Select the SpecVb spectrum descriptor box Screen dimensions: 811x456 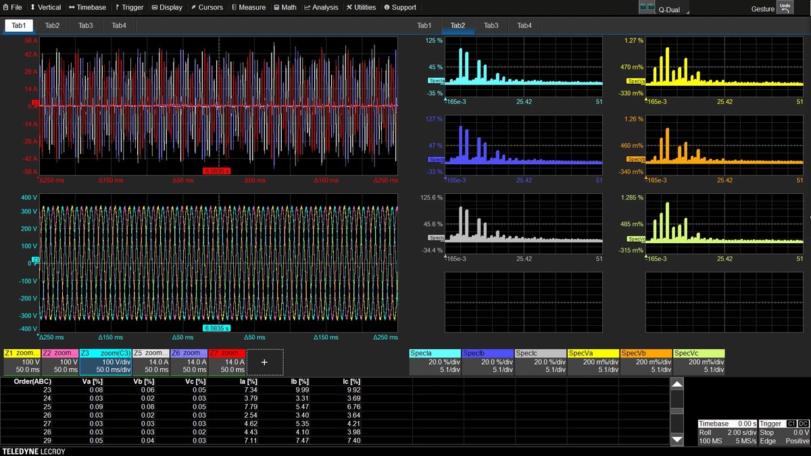pos(646,361)
